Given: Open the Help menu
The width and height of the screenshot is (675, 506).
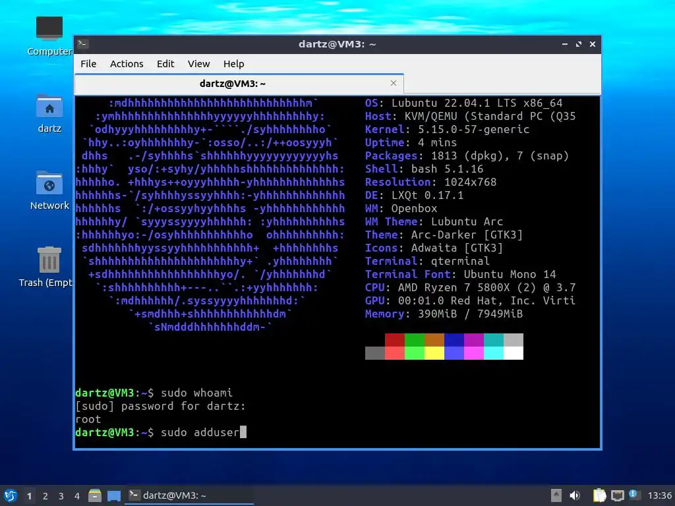Looking at the screenshot, I should point(234,64).
